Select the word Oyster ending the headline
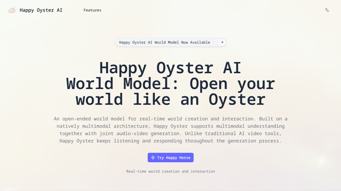341x191 pixels. pyautogui.click(x=237, y=100)
